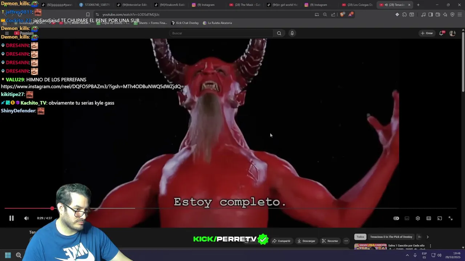Open the 'Salva UNA Canción' video thumbnail

(x=371, y=246)
